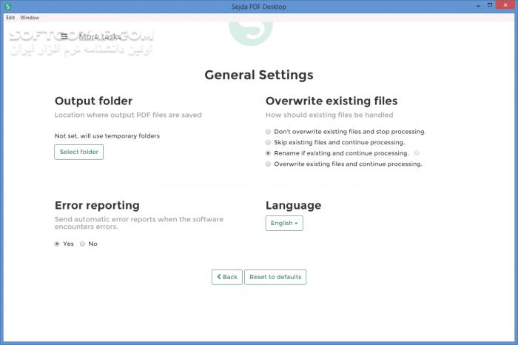Open the hamburger menu icon
Image resolution: width=518 pixels, height=345 pixels.
tap(64, 36)
